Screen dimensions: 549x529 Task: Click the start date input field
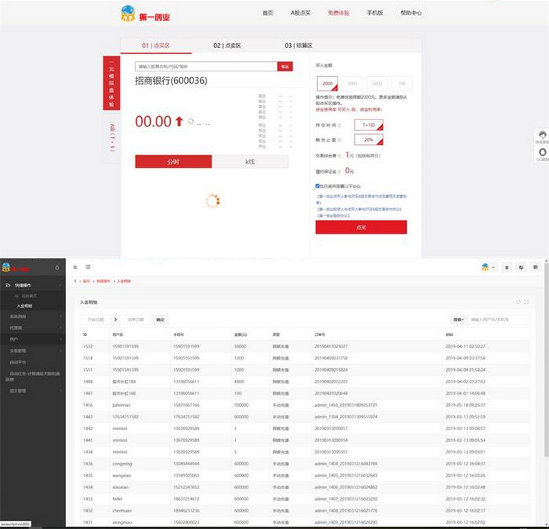95,319
